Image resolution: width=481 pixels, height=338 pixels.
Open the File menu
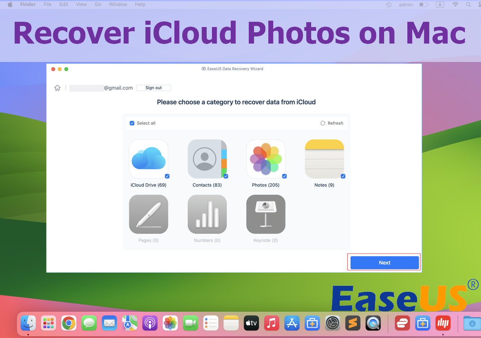point(47,5)
